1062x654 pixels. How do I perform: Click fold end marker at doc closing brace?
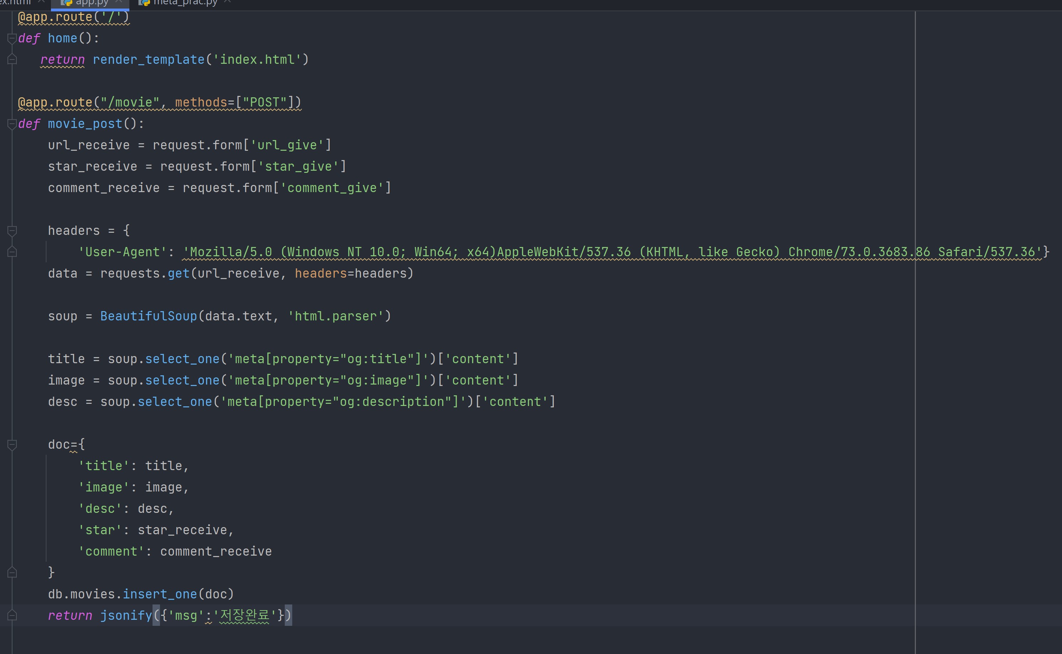(x=12, y=573)
